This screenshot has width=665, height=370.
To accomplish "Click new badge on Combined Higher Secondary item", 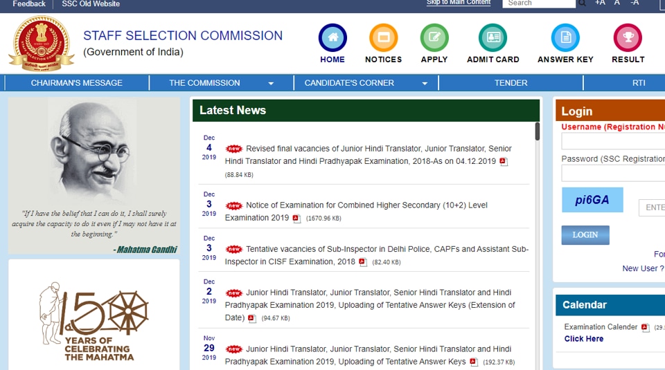I will pyautogui.click(x=233, y=205).
